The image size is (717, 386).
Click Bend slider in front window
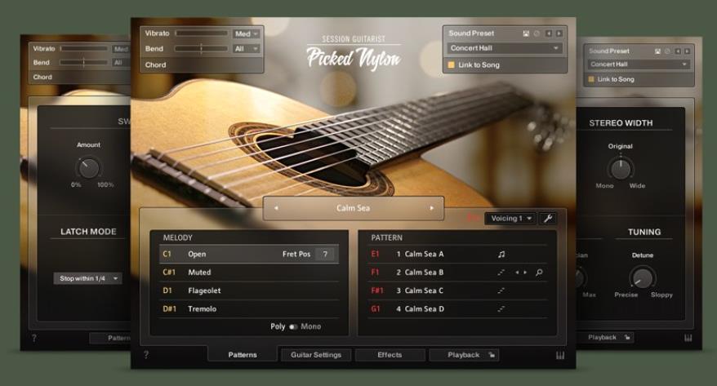201,48
